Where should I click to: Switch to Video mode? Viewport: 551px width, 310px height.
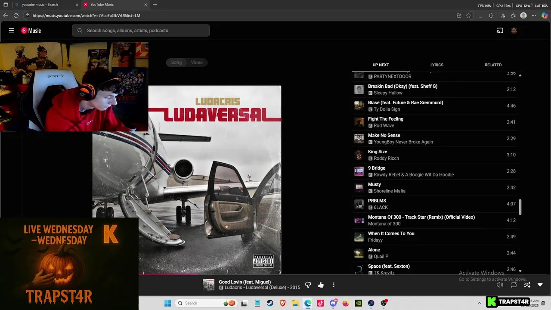click(197, 62)
